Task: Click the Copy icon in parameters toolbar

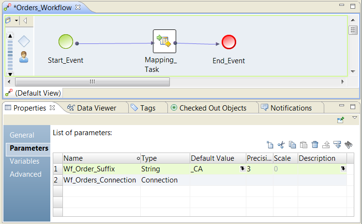Action: (292, 144)
